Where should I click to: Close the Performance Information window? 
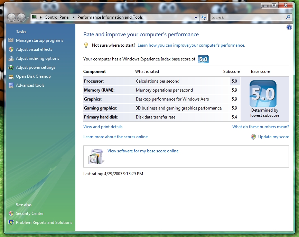pyautogui.click(x=286, y=5)
